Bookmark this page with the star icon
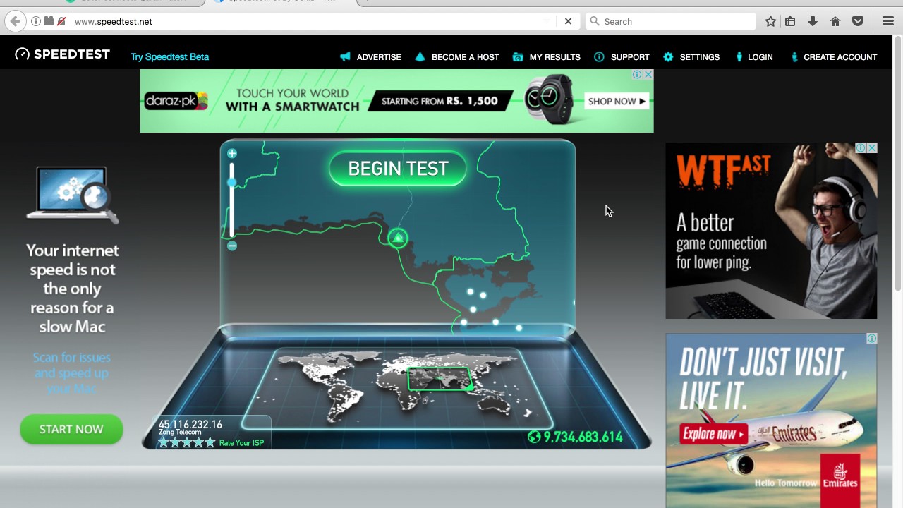This screenshot has width=903, height=508. coord(770,21)
